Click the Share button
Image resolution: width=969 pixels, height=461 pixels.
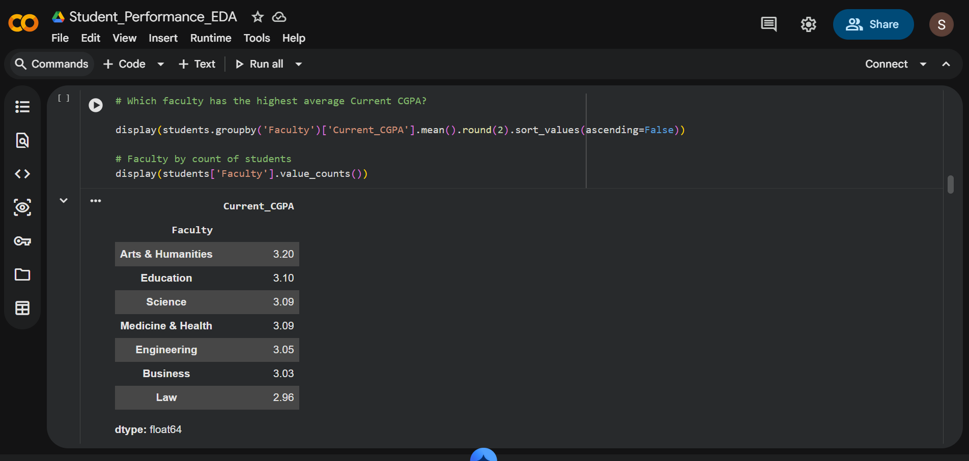point(873,24)
